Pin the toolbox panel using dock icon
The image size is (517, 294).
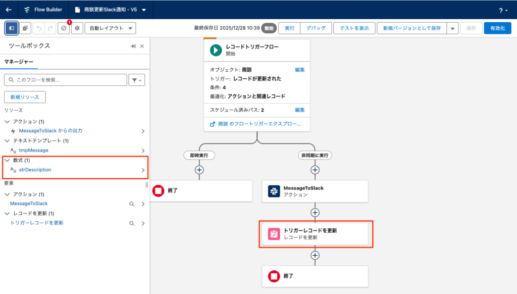(x=133, y=46)
